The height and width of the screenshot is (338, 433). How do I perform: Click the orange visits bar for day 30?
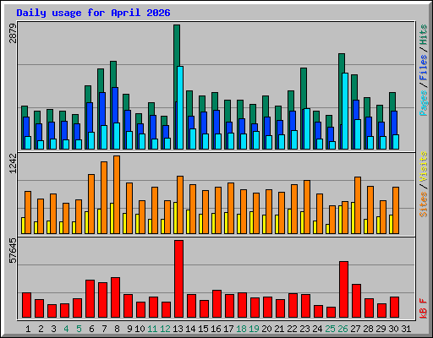396,210
